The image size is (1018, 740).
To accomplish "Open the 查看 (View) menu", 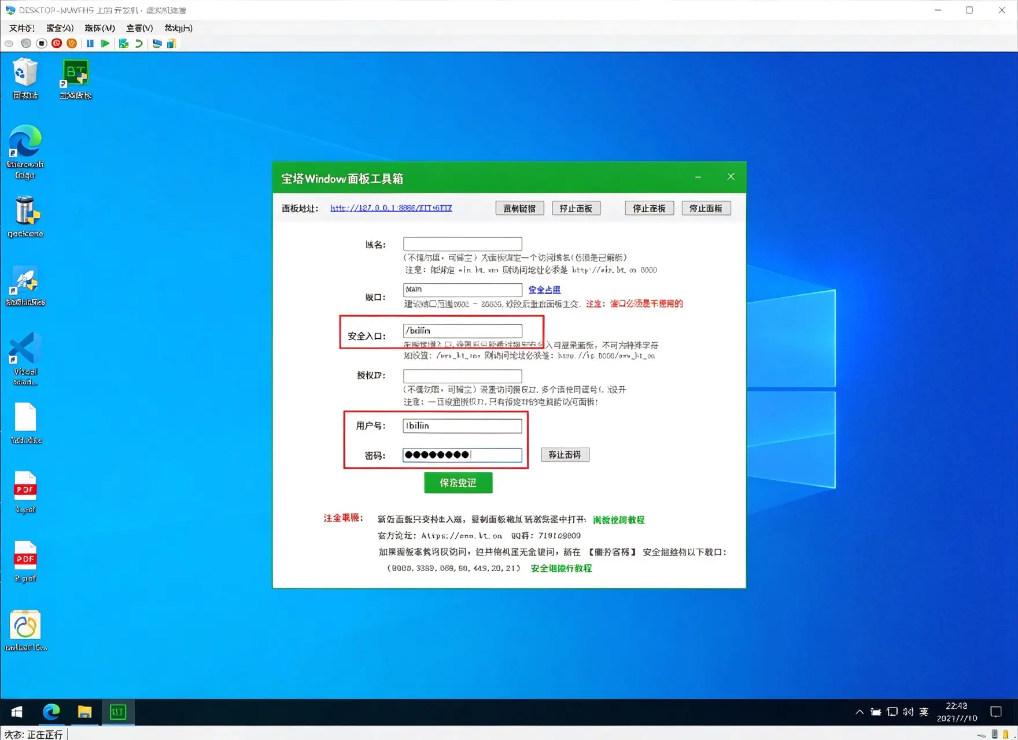I will point(139,28).
